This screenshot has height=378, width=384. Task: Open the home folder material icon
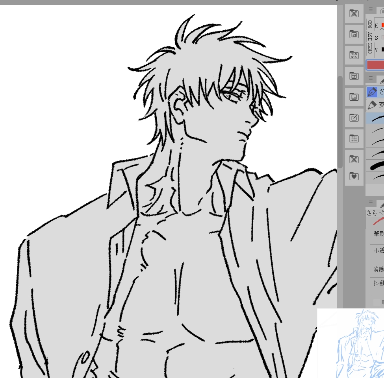click(354, 34)
